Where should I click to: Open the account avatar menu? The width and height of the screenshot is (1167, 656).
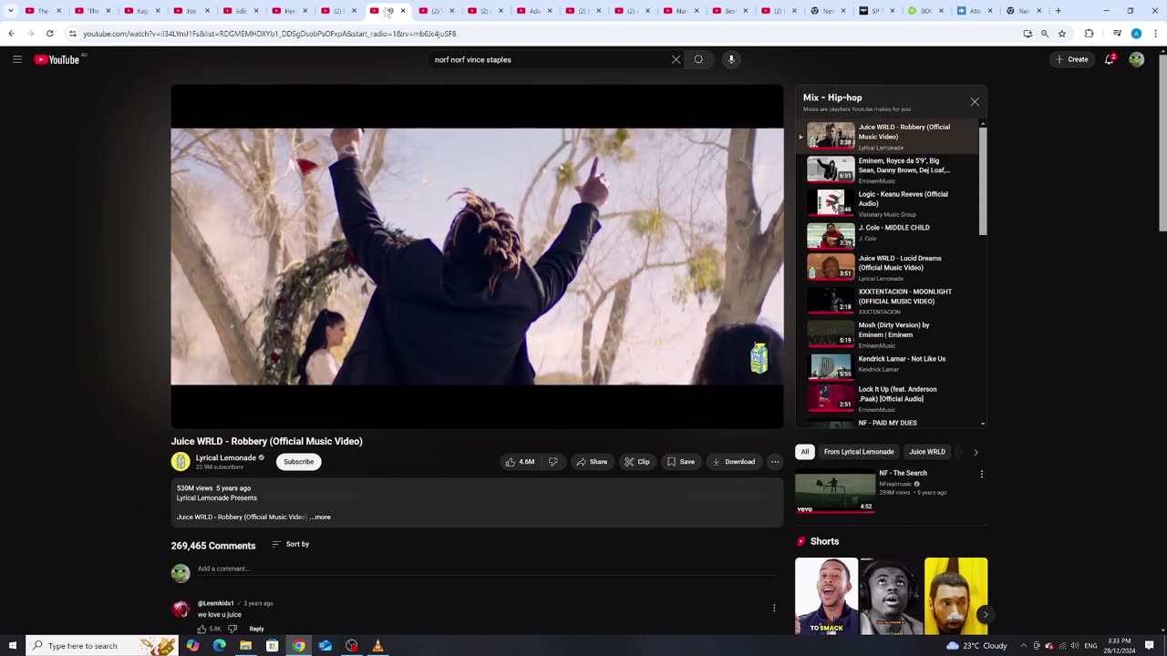tap(1136, 59)
